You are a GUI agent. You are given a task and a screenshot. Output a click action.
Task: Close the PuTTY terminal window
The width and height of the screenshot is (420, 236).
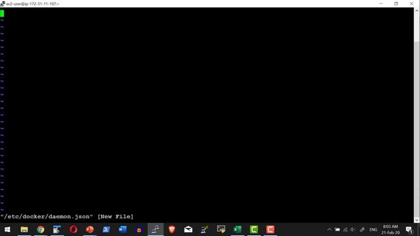(x=411, y=4)
